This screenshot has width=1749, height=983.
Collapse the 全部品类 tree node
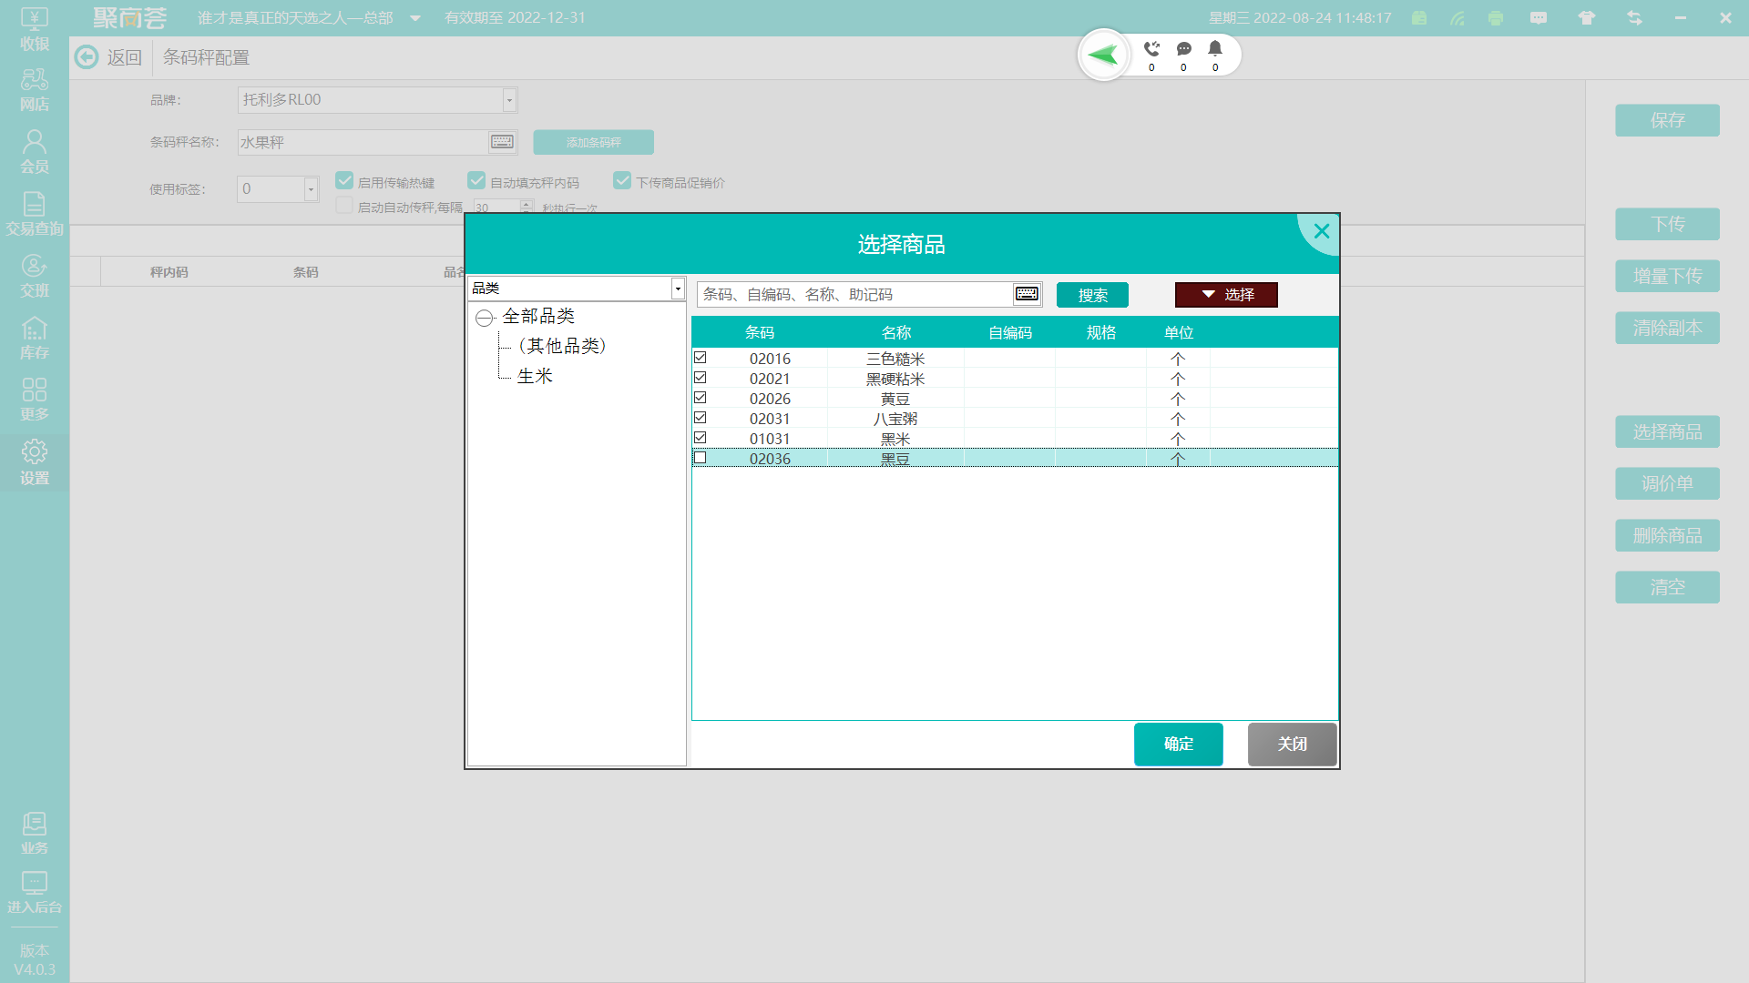(485, 318)
